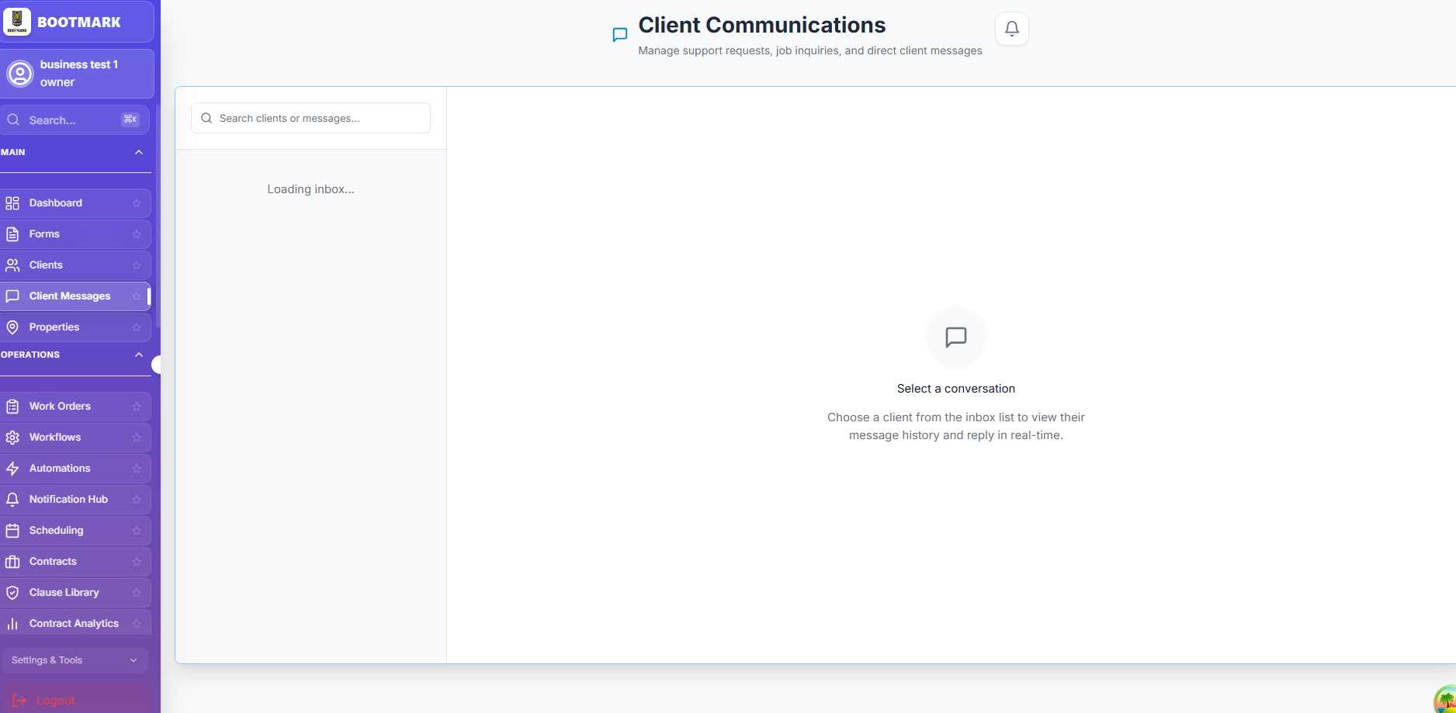Star the Notification Hub item
The width and height of the screenshot is (1456, 713).
click(x=137, y=500)
